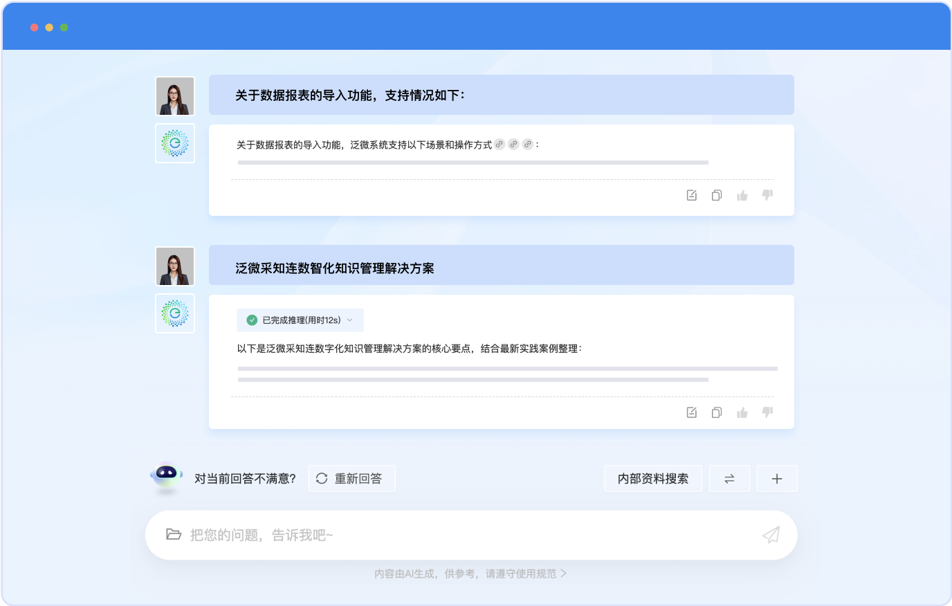
Task: Click the answer text 泛微系统支持以下场景和操作方式
Action: pos(421,145)
